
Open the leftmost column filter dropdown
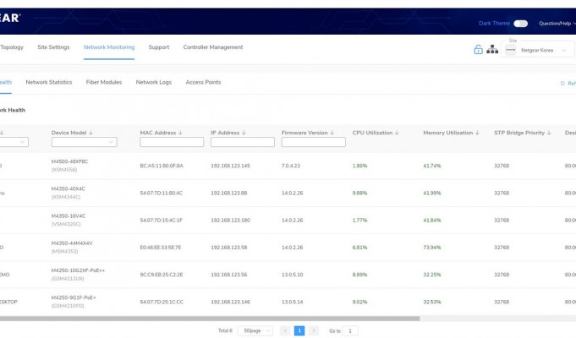(x=14, y=142)
